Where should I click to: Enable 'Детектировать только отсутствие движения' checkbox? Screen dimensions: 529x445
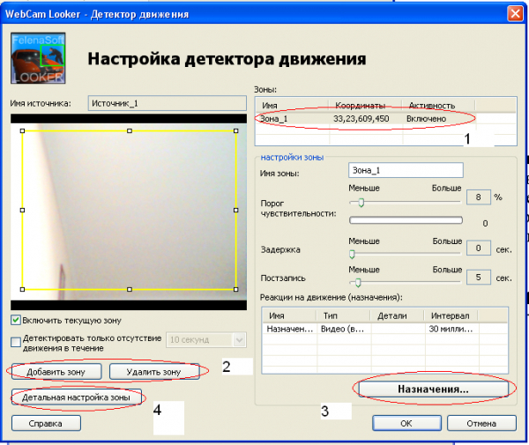tap(16, 342)
